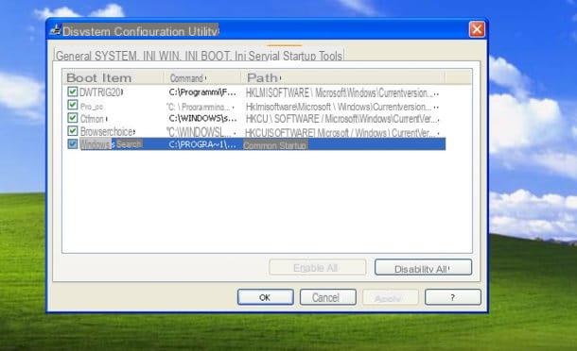Click the Cancel button
Viewport: 577px width, 351px height.
pyautogui.click(x=328, y=297)
